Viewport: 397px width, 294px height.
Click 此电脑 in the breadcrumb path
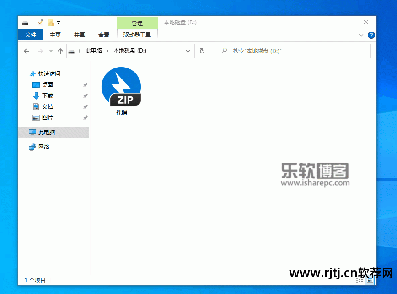coord(94,51)
